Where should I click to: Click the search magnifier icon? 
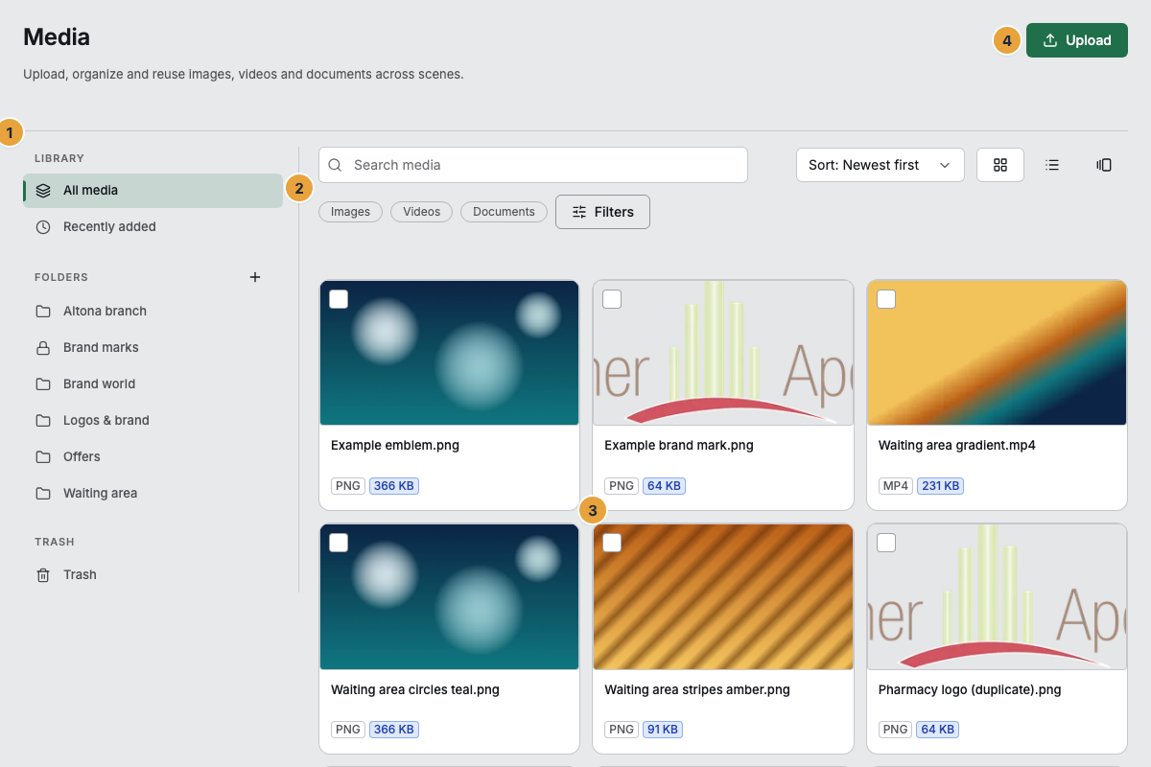(335, 165)
